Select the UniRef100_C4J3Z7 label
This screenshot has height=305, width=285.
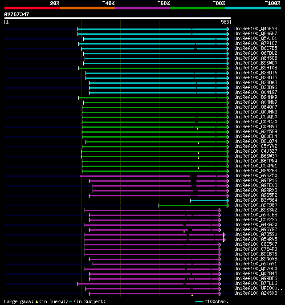[256, 151]
